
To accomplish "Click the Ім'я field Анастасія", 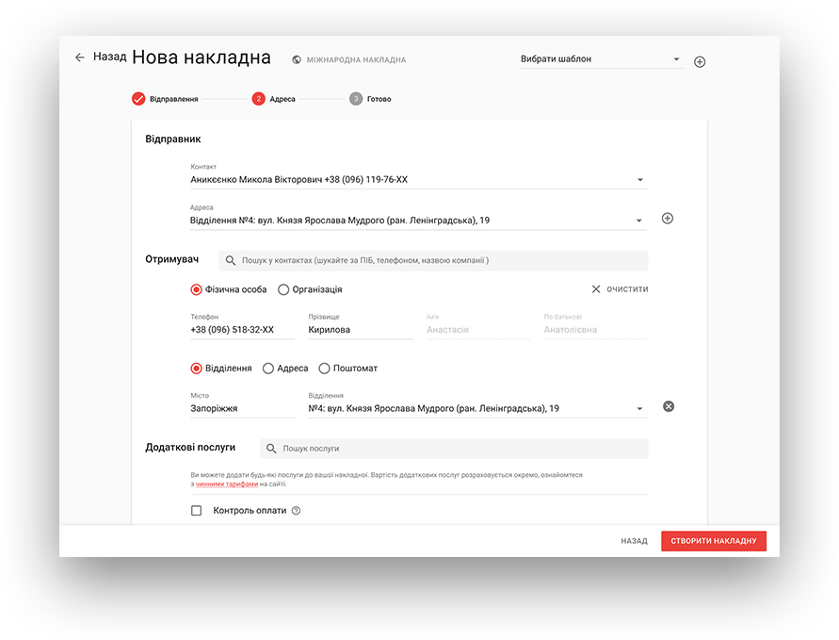I will tap(478, 325).
